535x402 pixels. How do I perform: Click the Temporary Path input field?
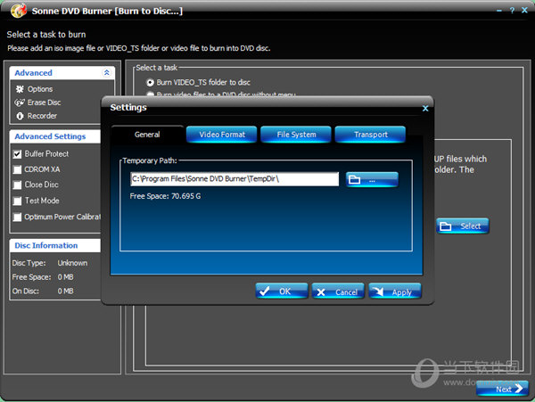click(235, 179)
